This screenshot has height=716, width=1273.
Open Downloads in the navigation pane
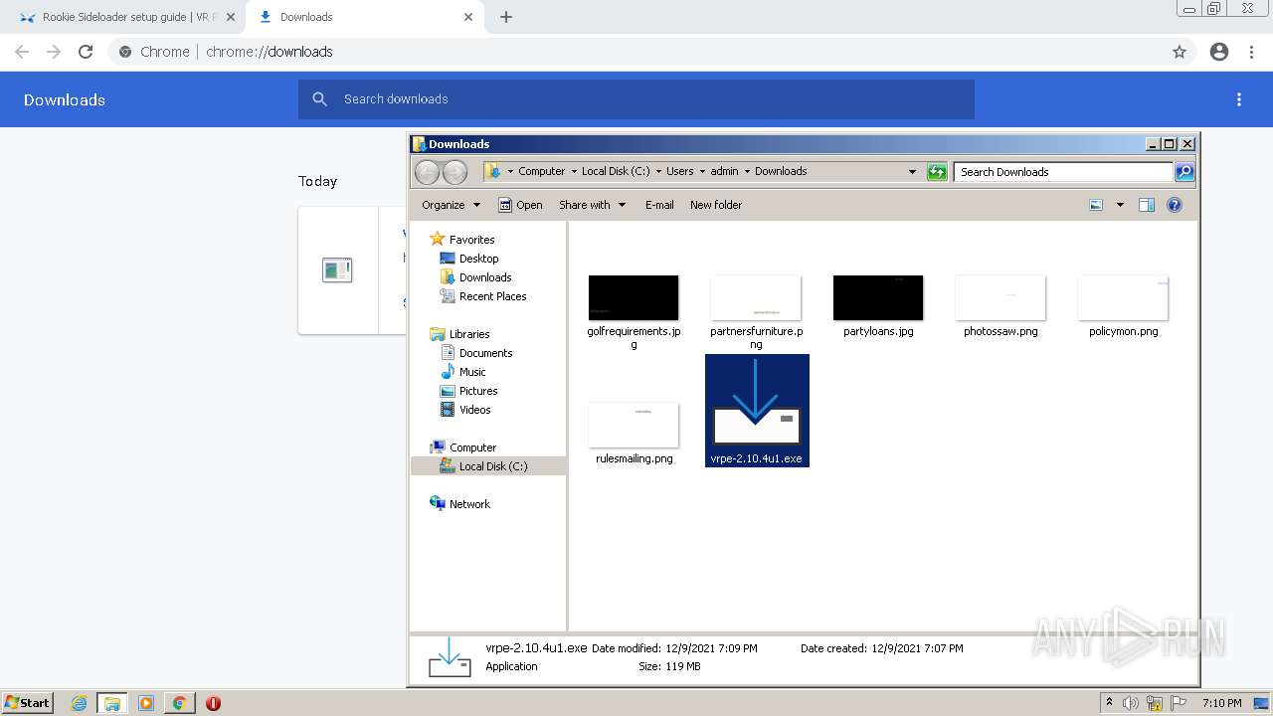[x=485, y=277]
